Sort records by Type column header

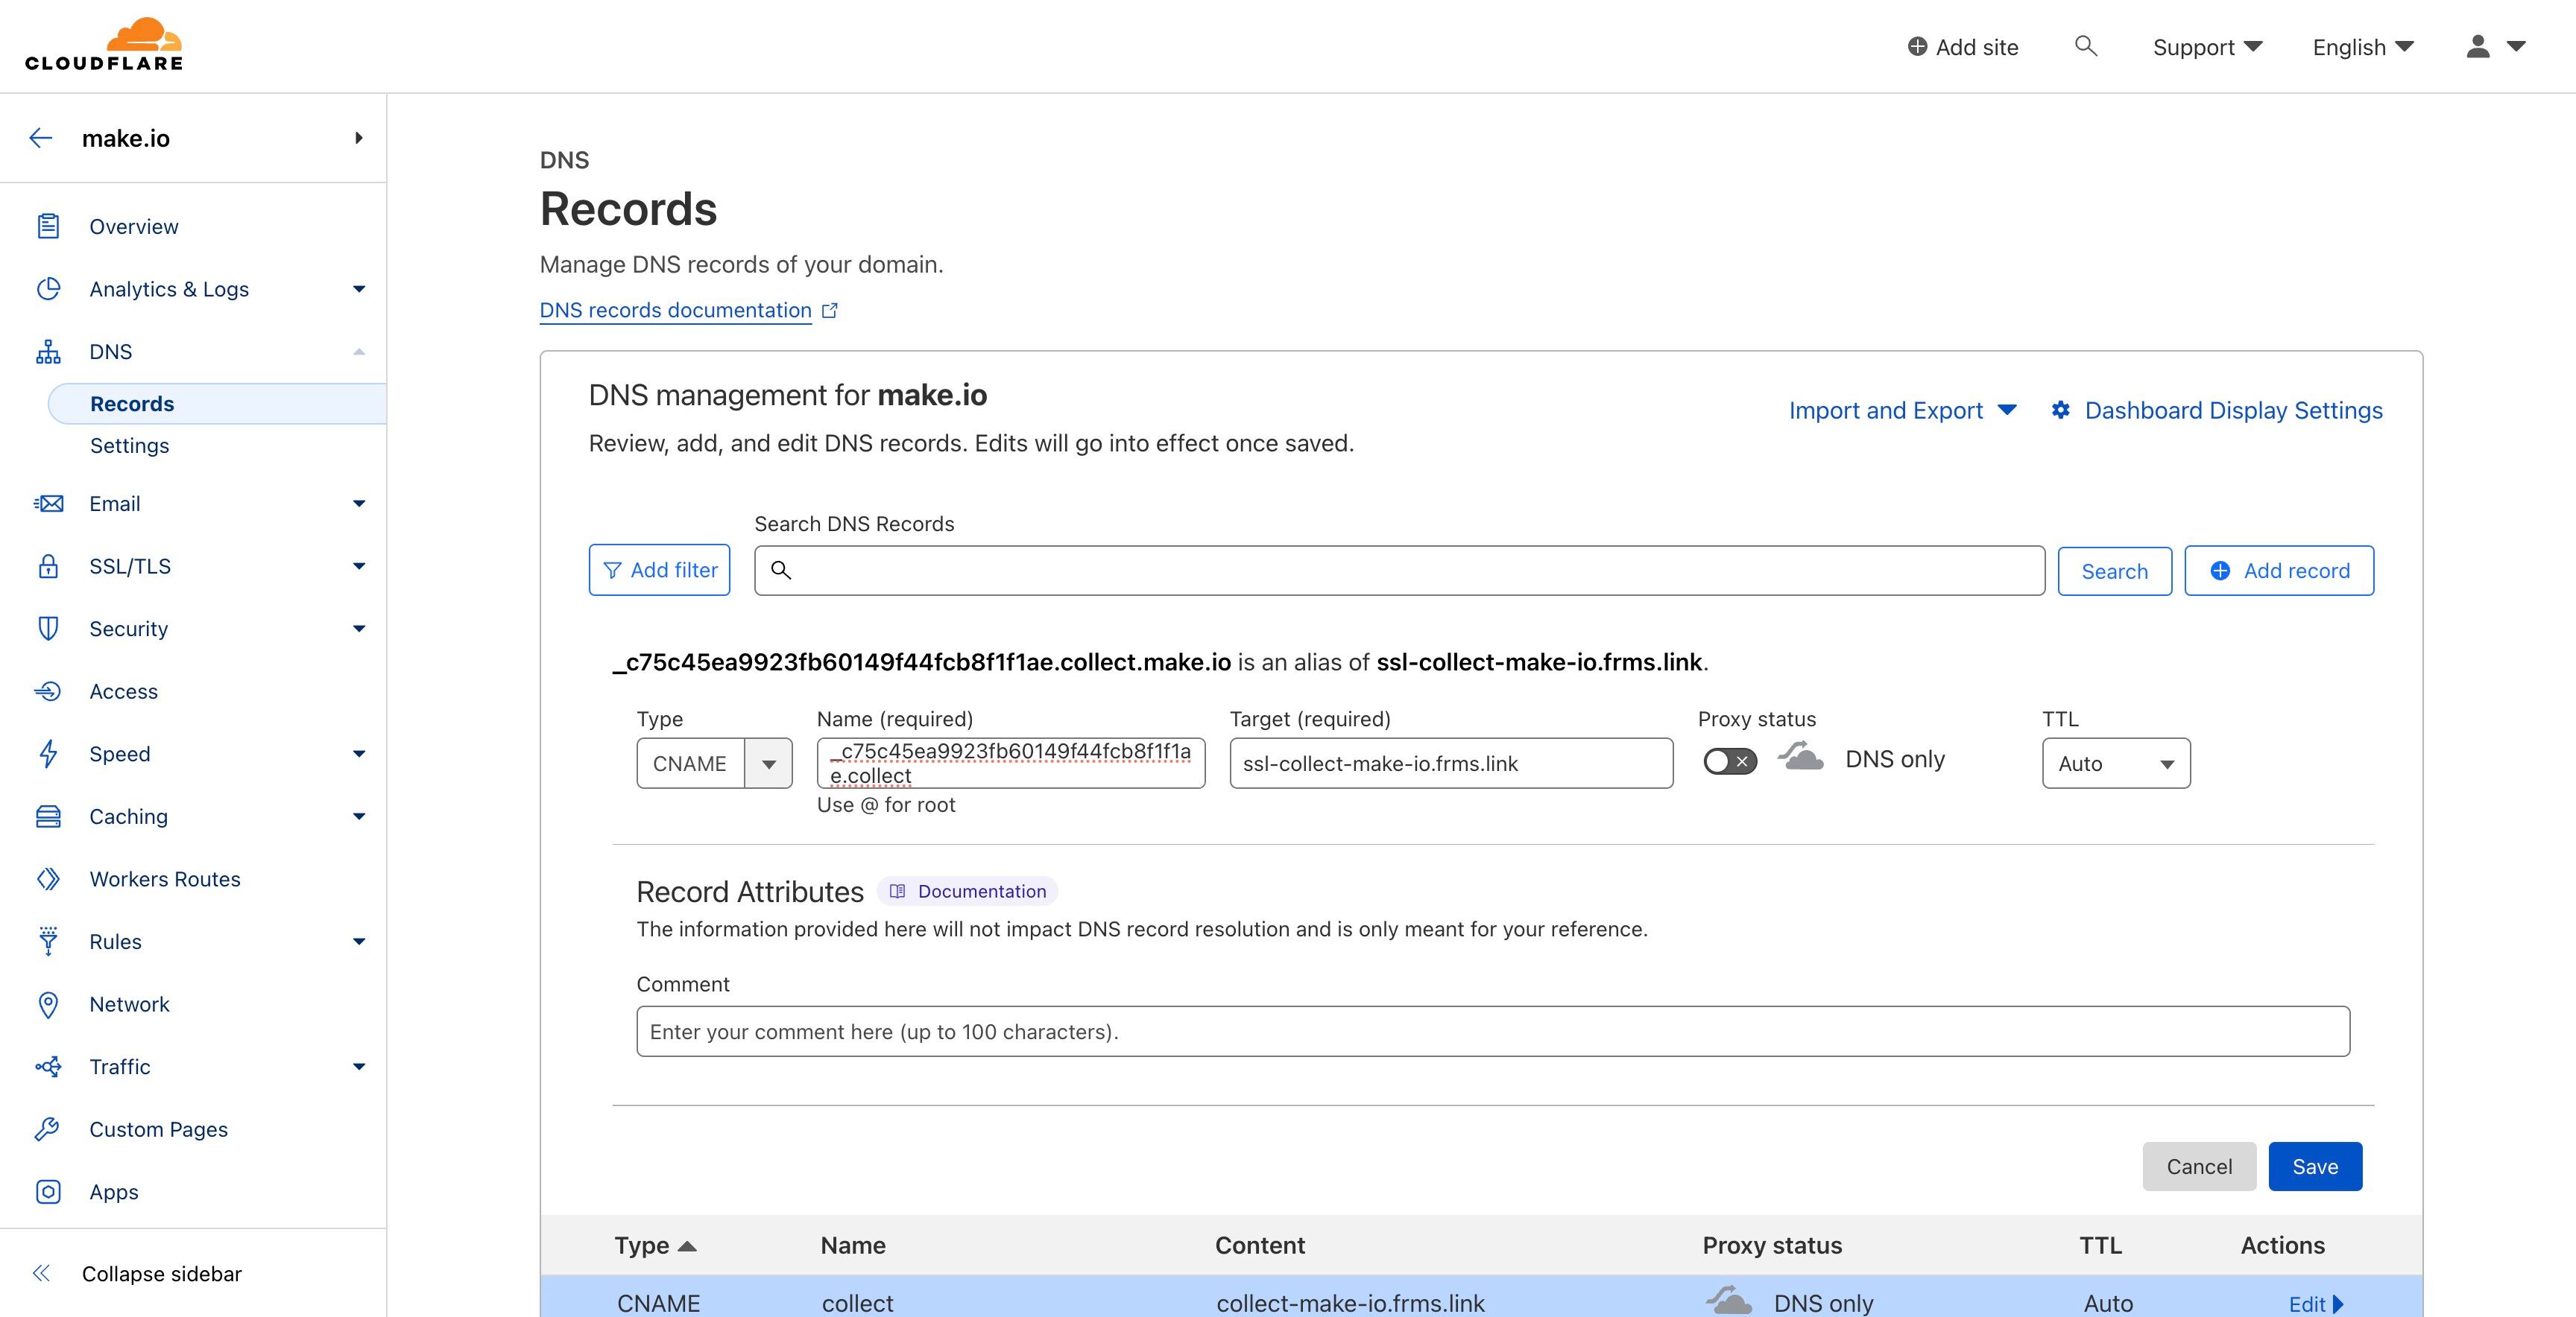(655, 1245)
